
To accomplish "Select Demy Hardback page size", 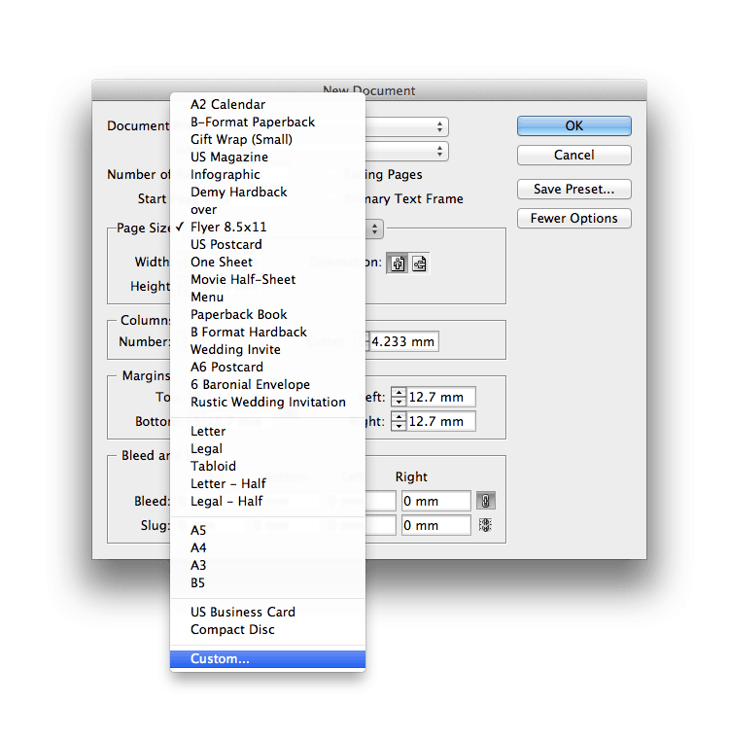I will click(x=267, y=192).
